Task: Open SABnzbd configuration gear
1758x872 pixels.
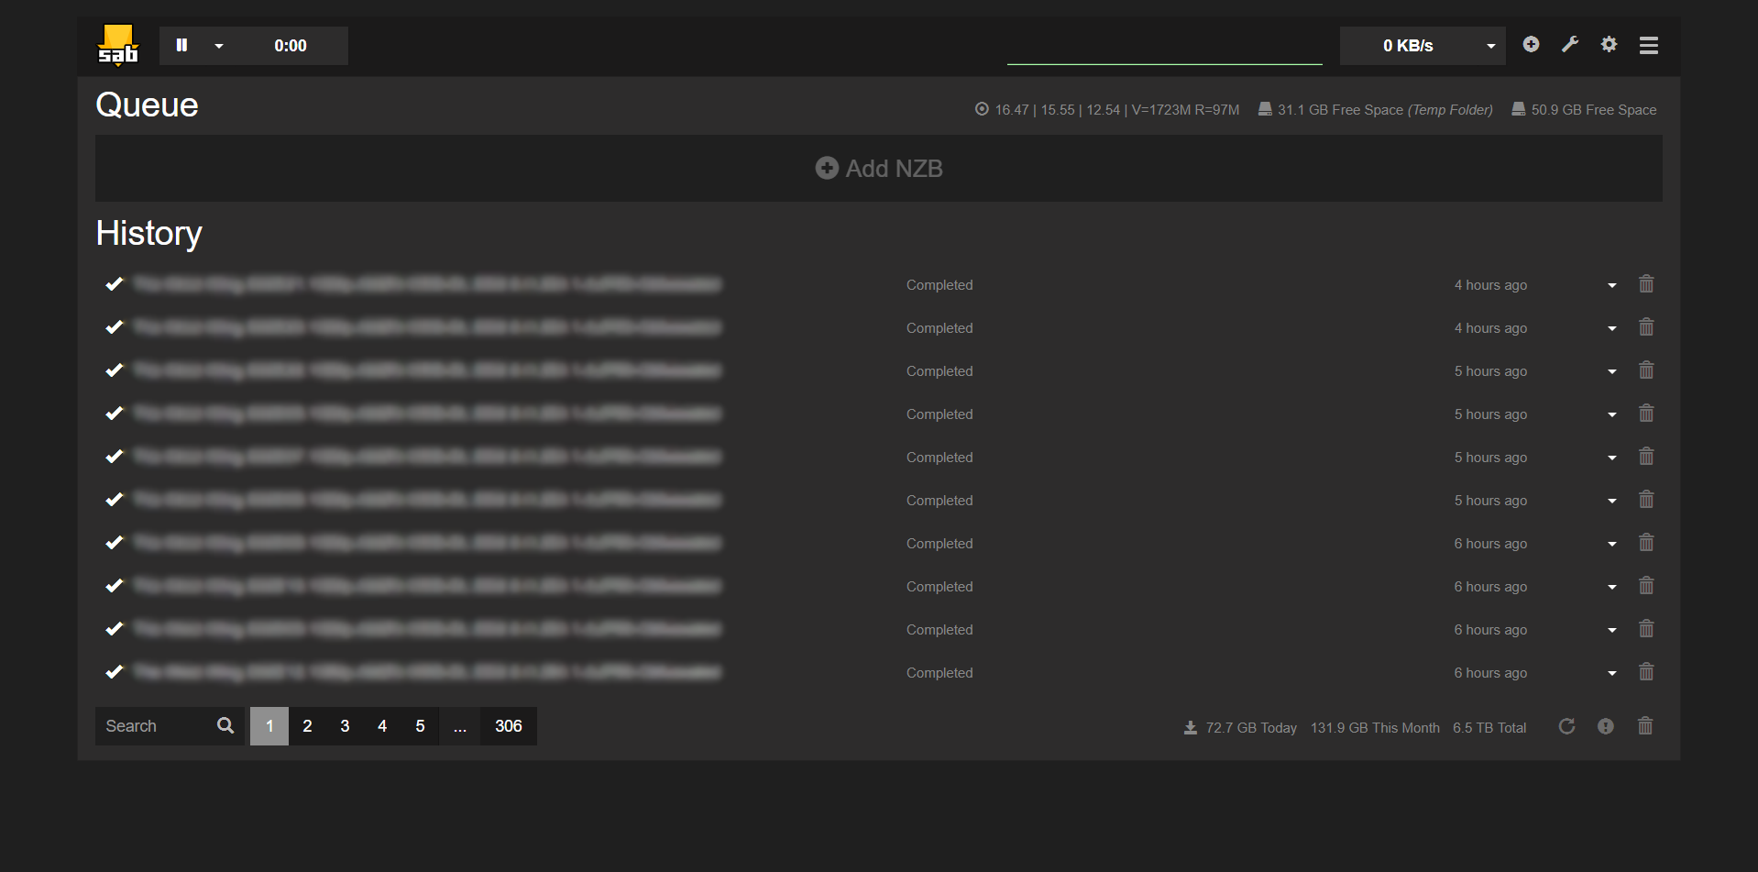Action: coord(1609,44)
